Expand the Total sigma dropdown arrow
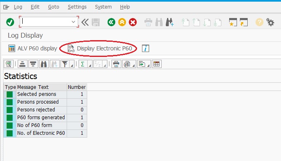 (90, 64)
